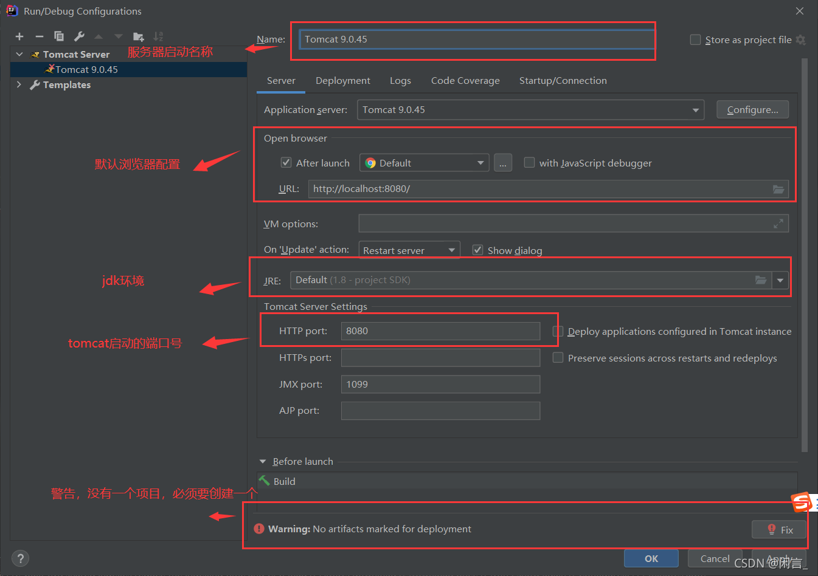Open Application server dropdown
The image size is (818, 576).
pos(530,110)
